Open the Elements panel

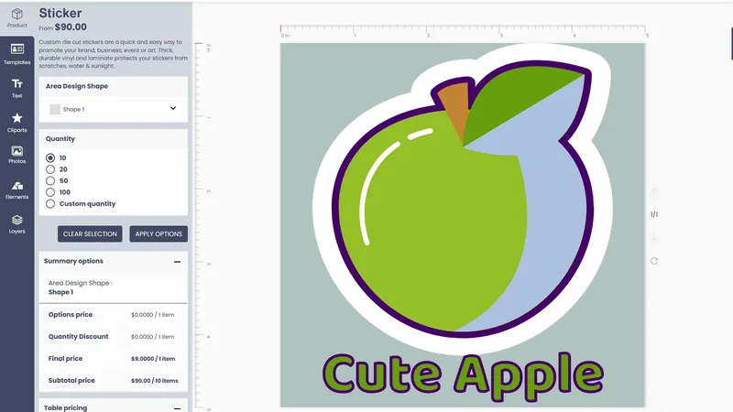[16, 190]
